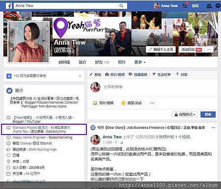
Task: Select the life event flag tab
Action: pyautogui.click(x=162, y=75)
